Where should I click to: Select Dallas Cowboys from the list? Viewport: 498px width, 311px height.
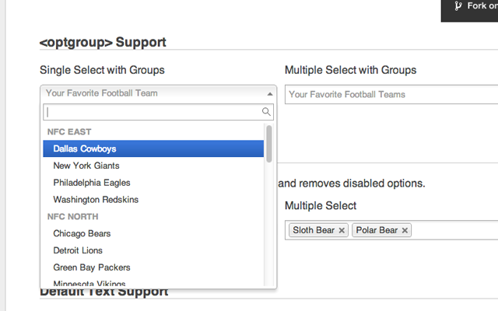[x=85, y=149]
